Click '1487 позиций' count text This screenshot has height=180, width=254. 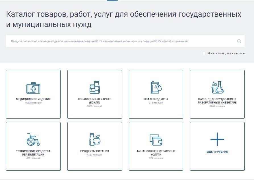click(x=95, y=155)
